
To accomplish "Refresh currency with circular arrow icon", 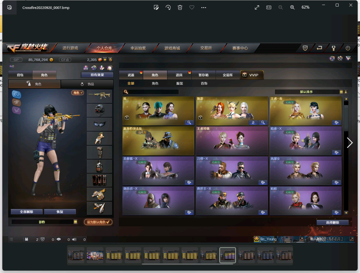I will [x=110, y=60].
